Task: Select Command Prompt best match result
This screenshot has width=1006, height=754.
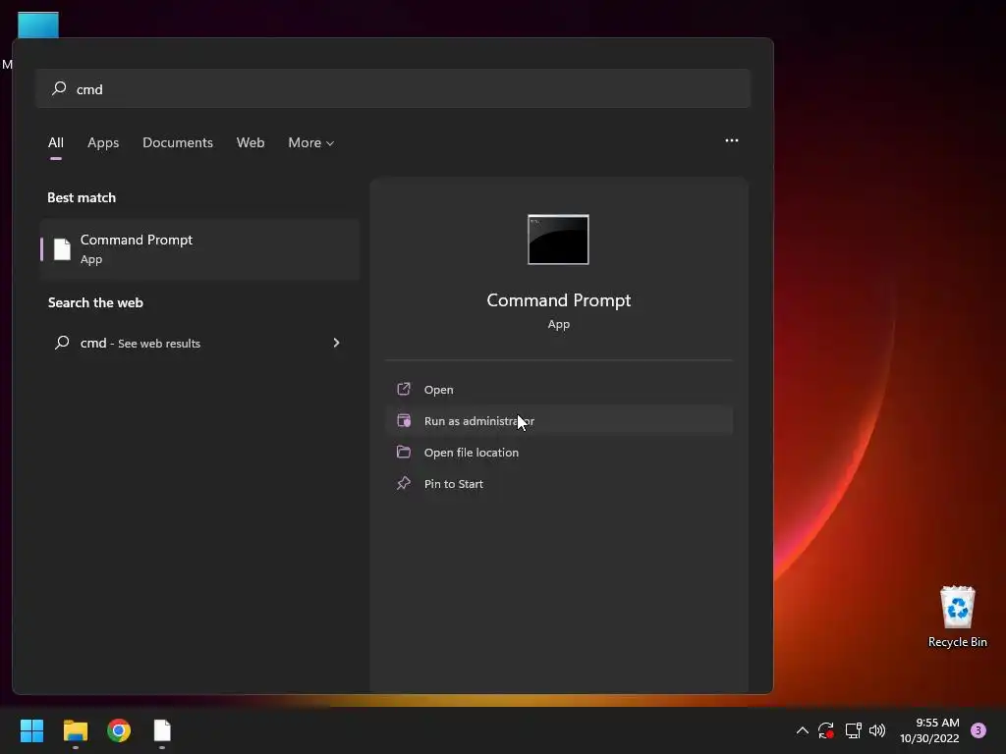Action: 199,248
